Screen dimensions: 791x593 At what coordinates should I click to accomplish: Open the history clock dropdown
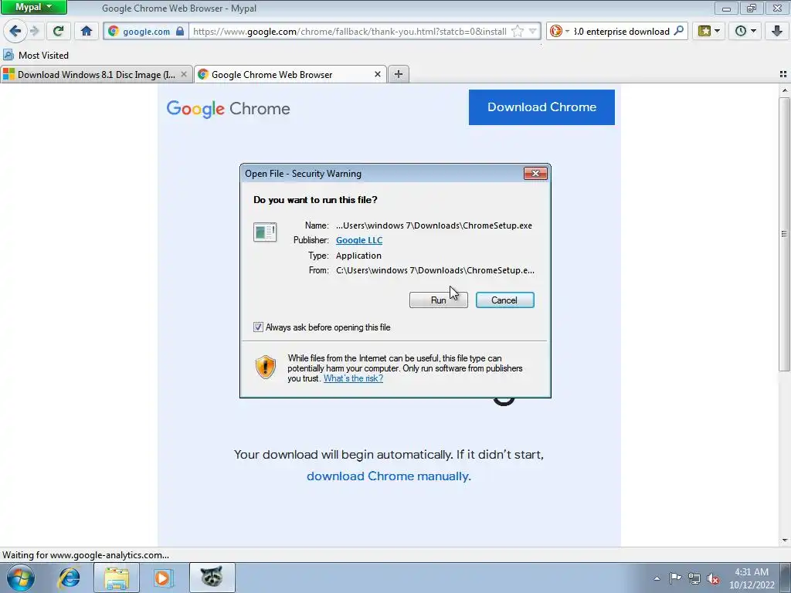745,31
